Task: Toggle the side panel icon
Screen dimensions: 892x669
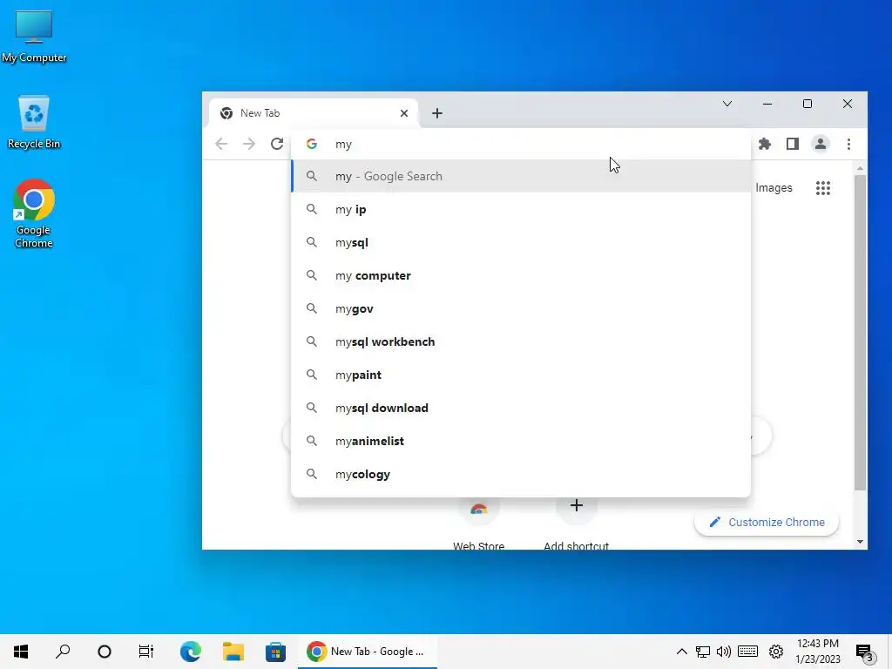Action: [793, 144]
